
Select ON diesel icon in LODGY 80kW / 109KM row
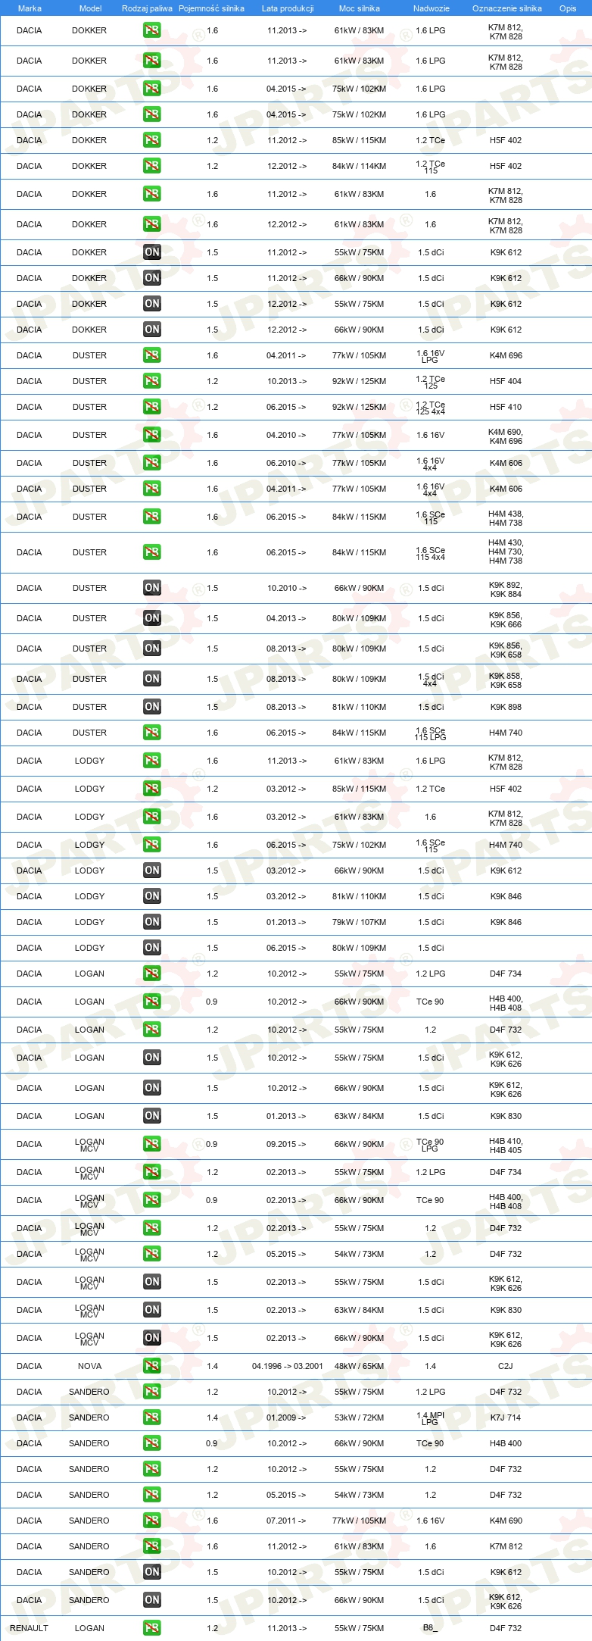[152, 948]
